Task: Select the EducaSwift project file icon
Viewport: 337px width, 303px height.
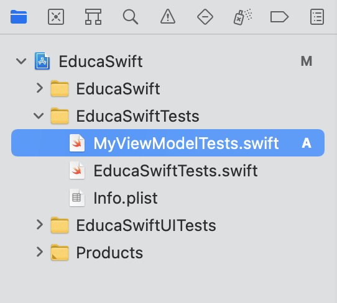Action: (42, 61)
